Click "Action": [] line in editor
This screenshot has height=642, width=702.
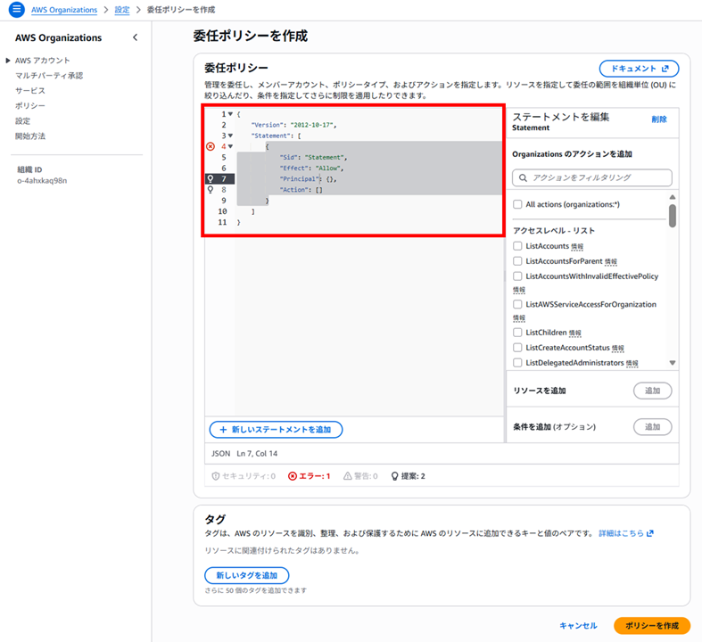(x=301, y=190)
